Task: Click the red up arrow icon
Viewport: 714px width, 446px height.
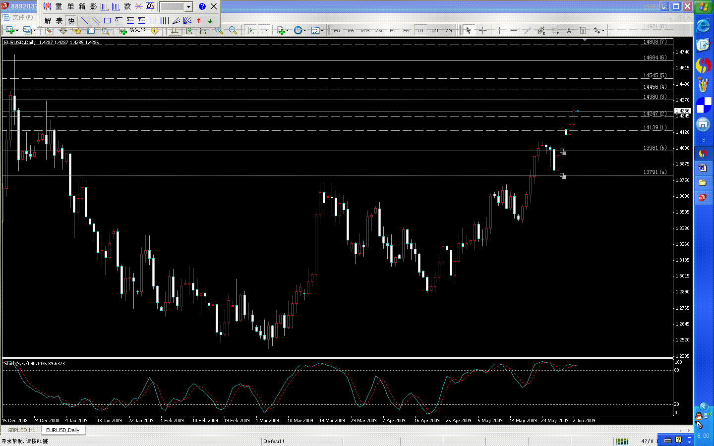Action: tap(199, 21)
